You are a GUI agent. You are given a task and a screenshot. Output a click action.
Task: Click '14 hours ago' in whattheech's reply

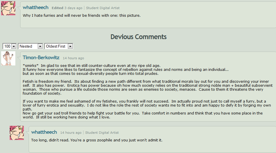pyautogui.click(x=71, y=133)
